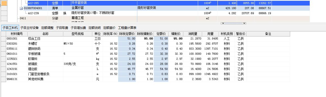
Task: Collapse the 010807004001 tree node
Action: (22, 8)
